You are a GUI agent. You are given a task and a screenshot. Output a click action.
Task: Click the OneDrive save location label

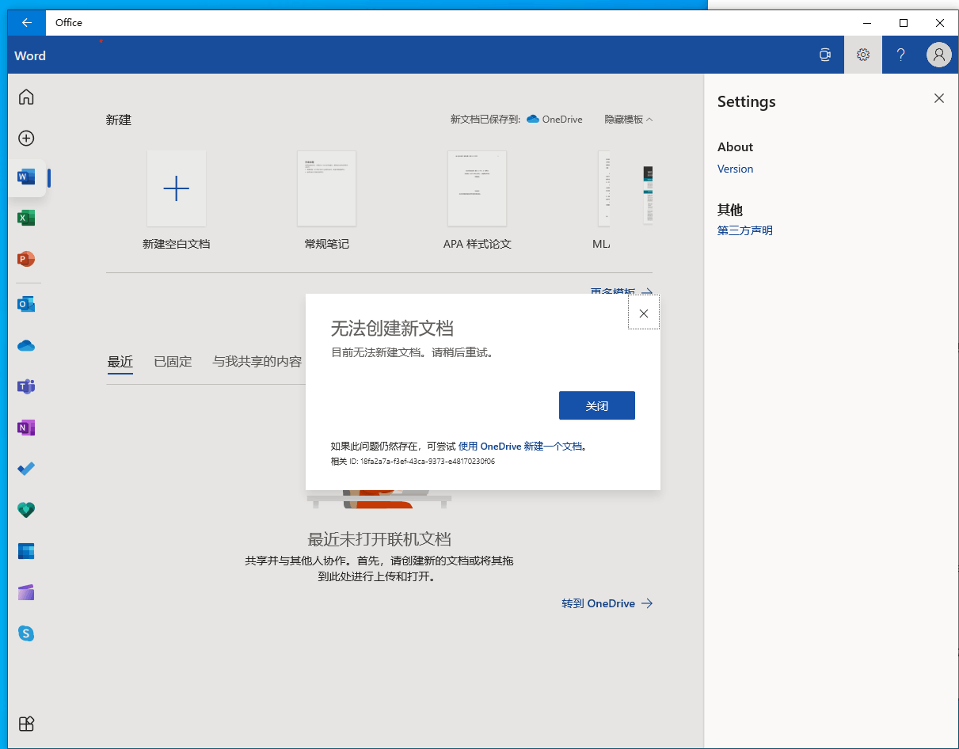[554, 120]
